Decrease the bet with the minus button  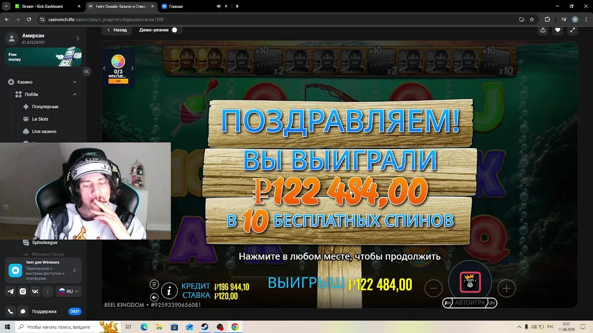click(x=434, y=289)
